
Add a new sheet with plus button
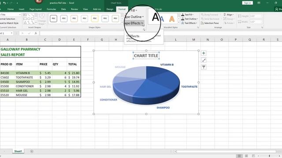32,151
